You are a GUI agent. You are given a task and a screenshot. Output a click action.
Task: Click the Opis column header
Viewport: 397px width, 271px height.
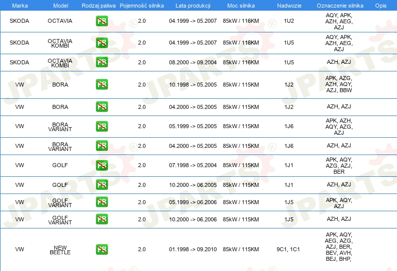[x=381, y=6]
